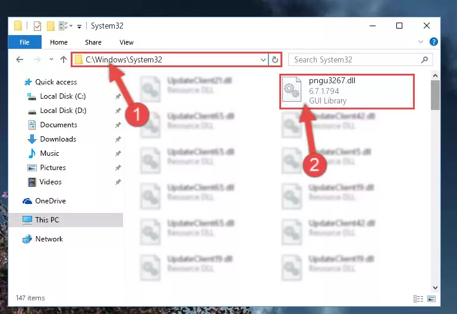The height and width of the screenshot is (314, 457).
Task: Unpin Local Disk (D:) via pin icon
Action: pyautogui.click(x=118, y=111)
